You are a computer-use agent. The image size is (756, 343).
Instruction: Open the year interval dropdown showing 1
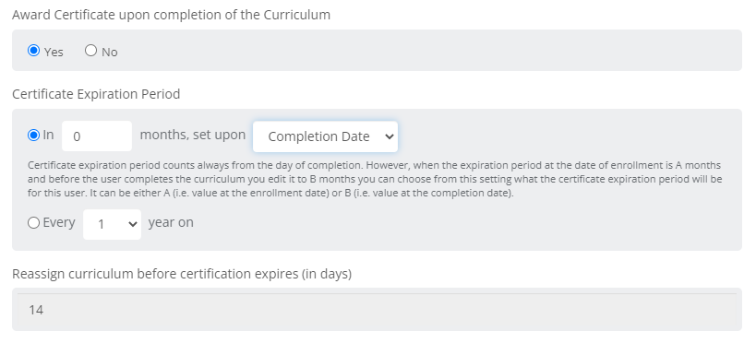pyautogui.click(x=112, y=224)
